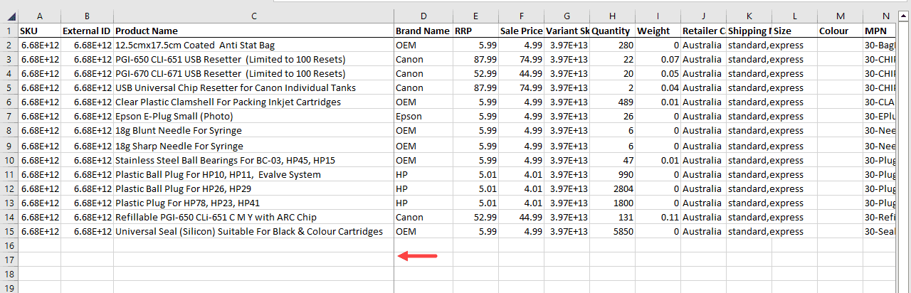
Task: Select row 10 header
Action: click(9, 160)
